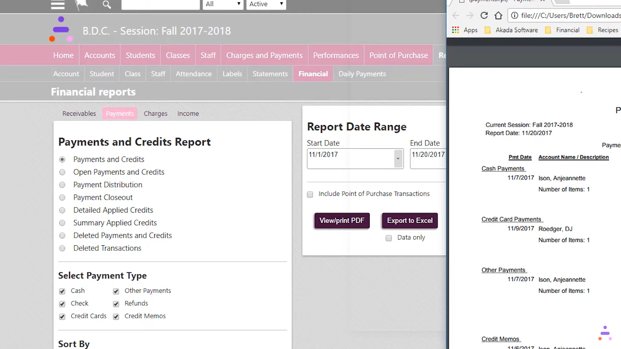Click the browser back arrow
This screenshot has height=349, width=621.
[456, 16]
